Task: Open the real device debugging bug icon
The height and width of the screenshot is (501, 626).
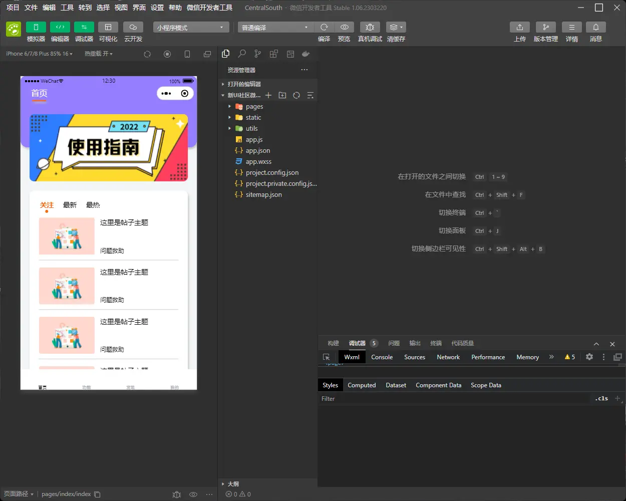Action: (370, 27)
